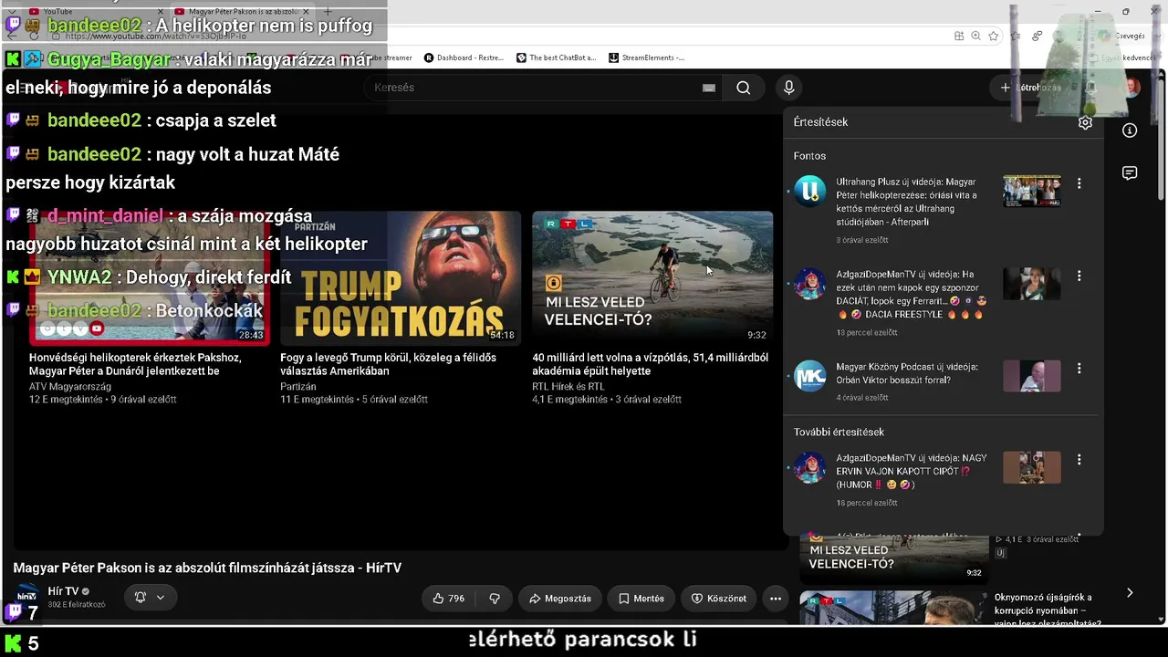1168x657 pixels.
Task: Open more actions under the video
Action: click(x=776, y=599)
